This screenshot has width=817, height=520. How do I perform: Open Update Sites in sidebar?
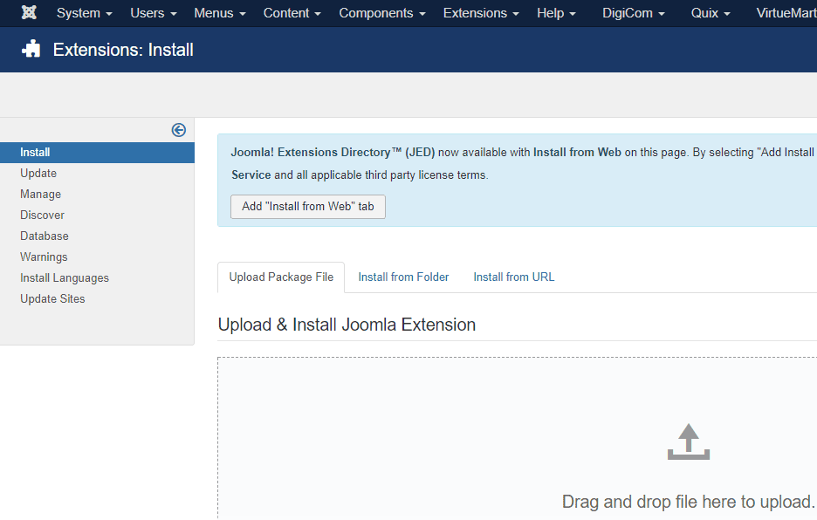52,299
